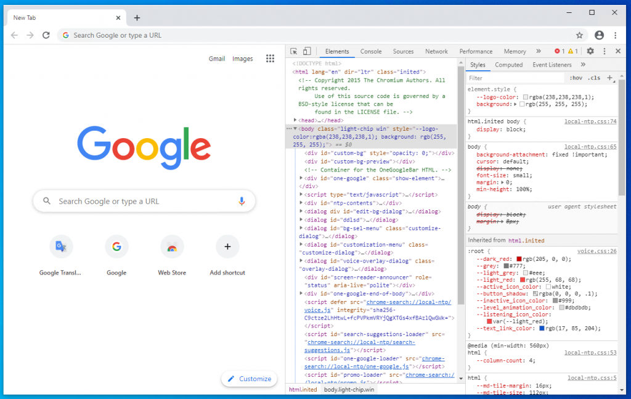Open local-ntp.css:74 source link
The image size is (631, 399).
[590, 121]
